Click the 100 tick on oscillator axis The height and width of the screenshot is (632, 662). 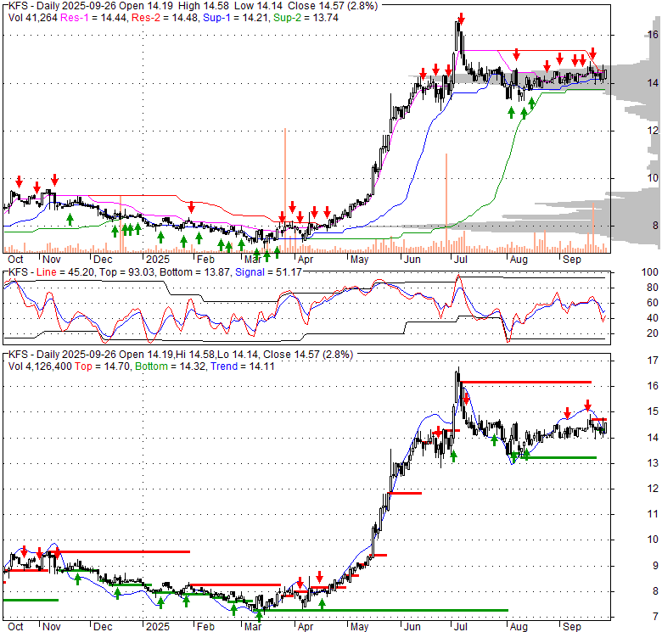pyautogui.click(x=650, y=272)
